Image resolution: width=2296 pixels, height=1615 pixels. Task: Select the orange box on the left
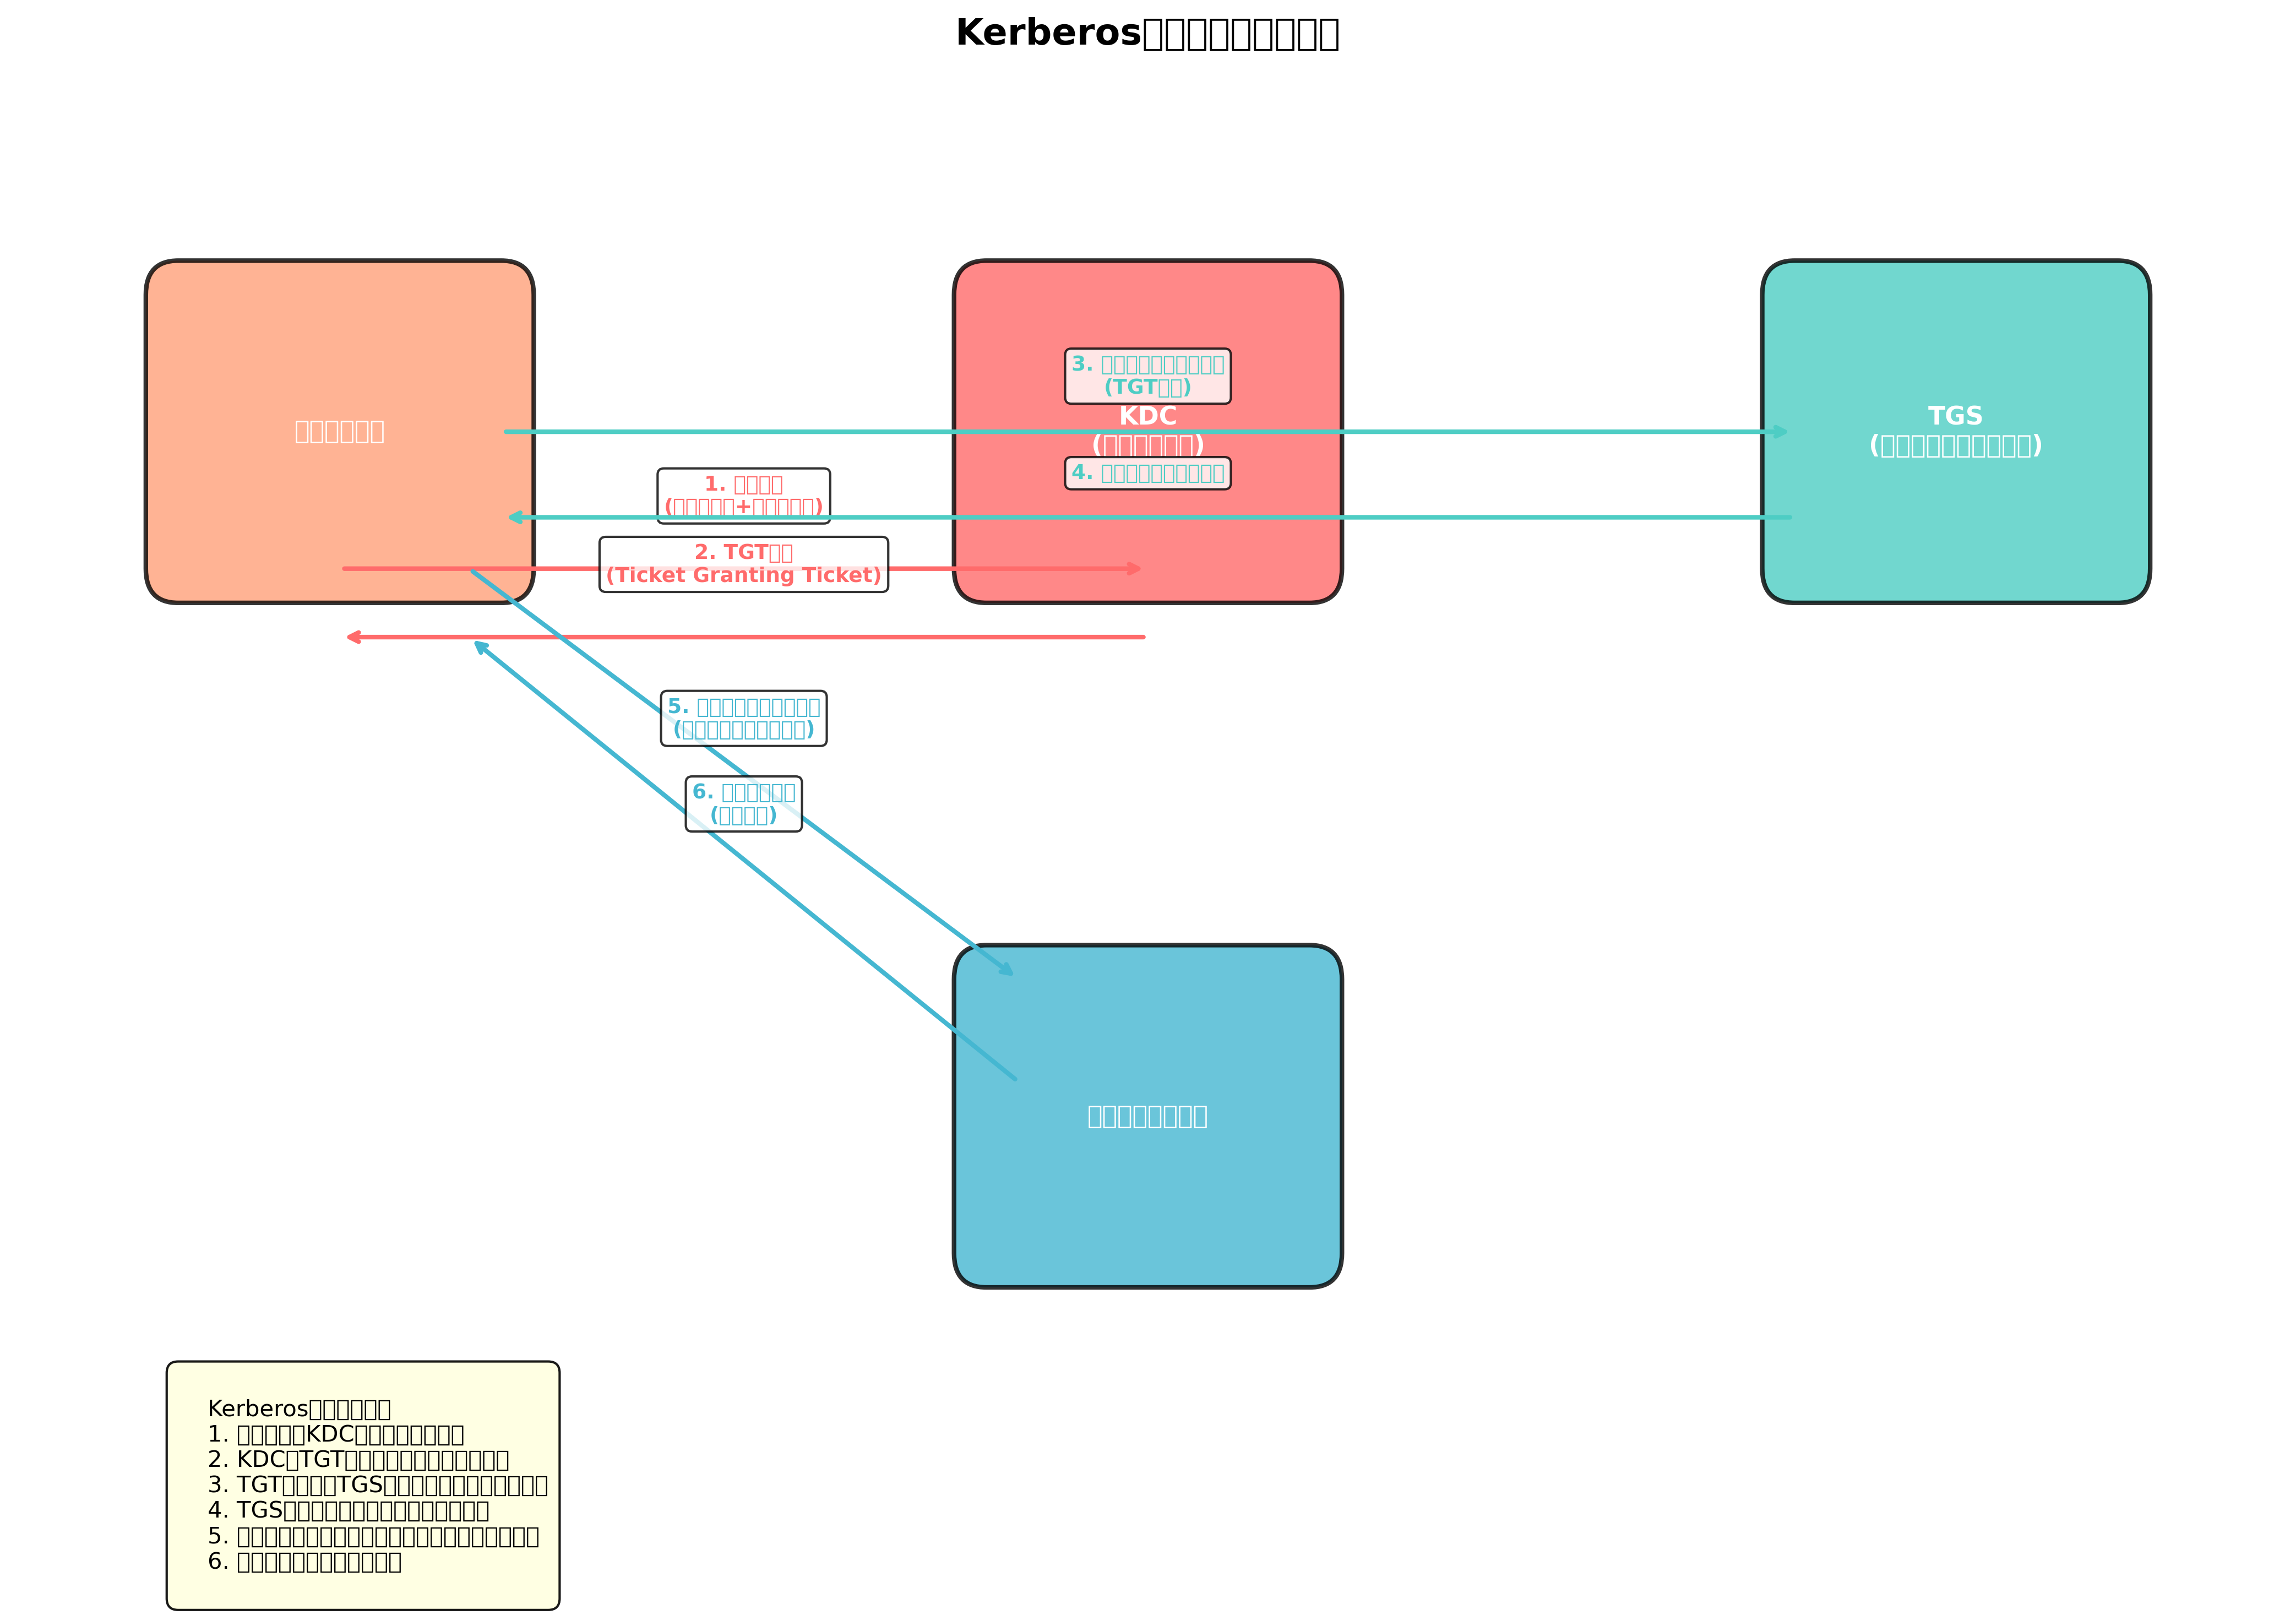(339, 432)
